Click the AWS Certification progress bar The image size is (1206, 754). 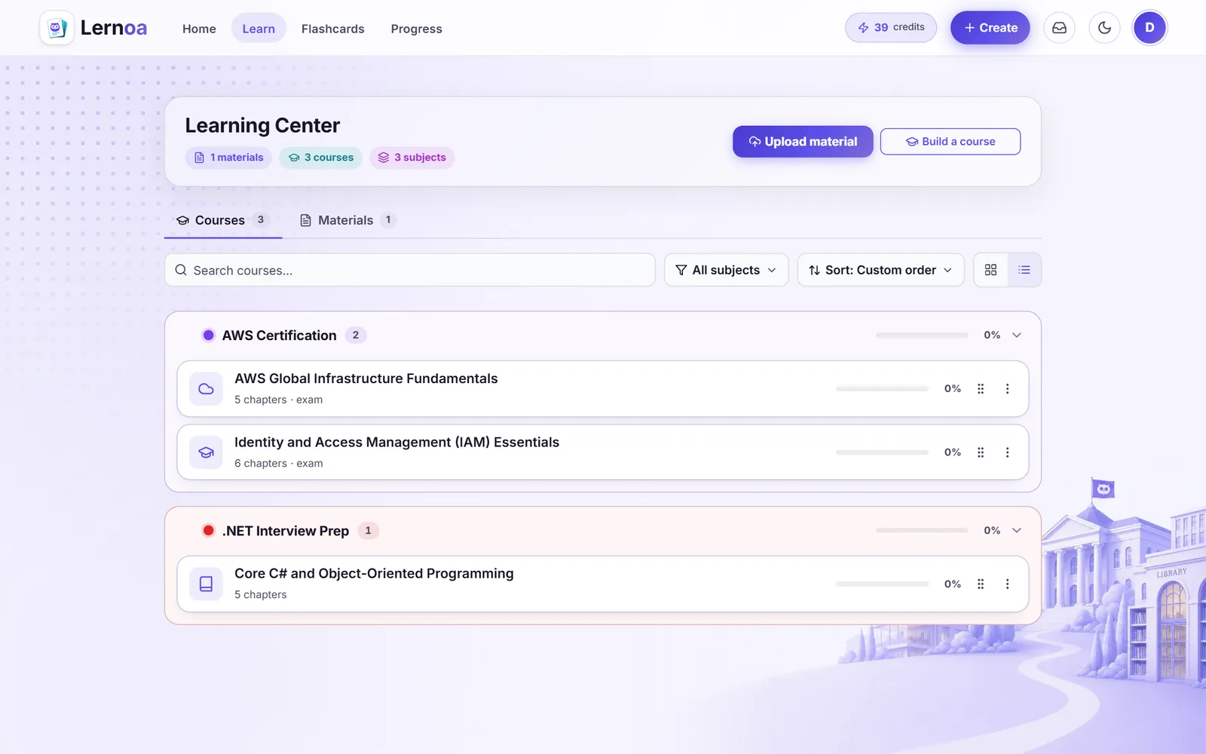point(922,335)
